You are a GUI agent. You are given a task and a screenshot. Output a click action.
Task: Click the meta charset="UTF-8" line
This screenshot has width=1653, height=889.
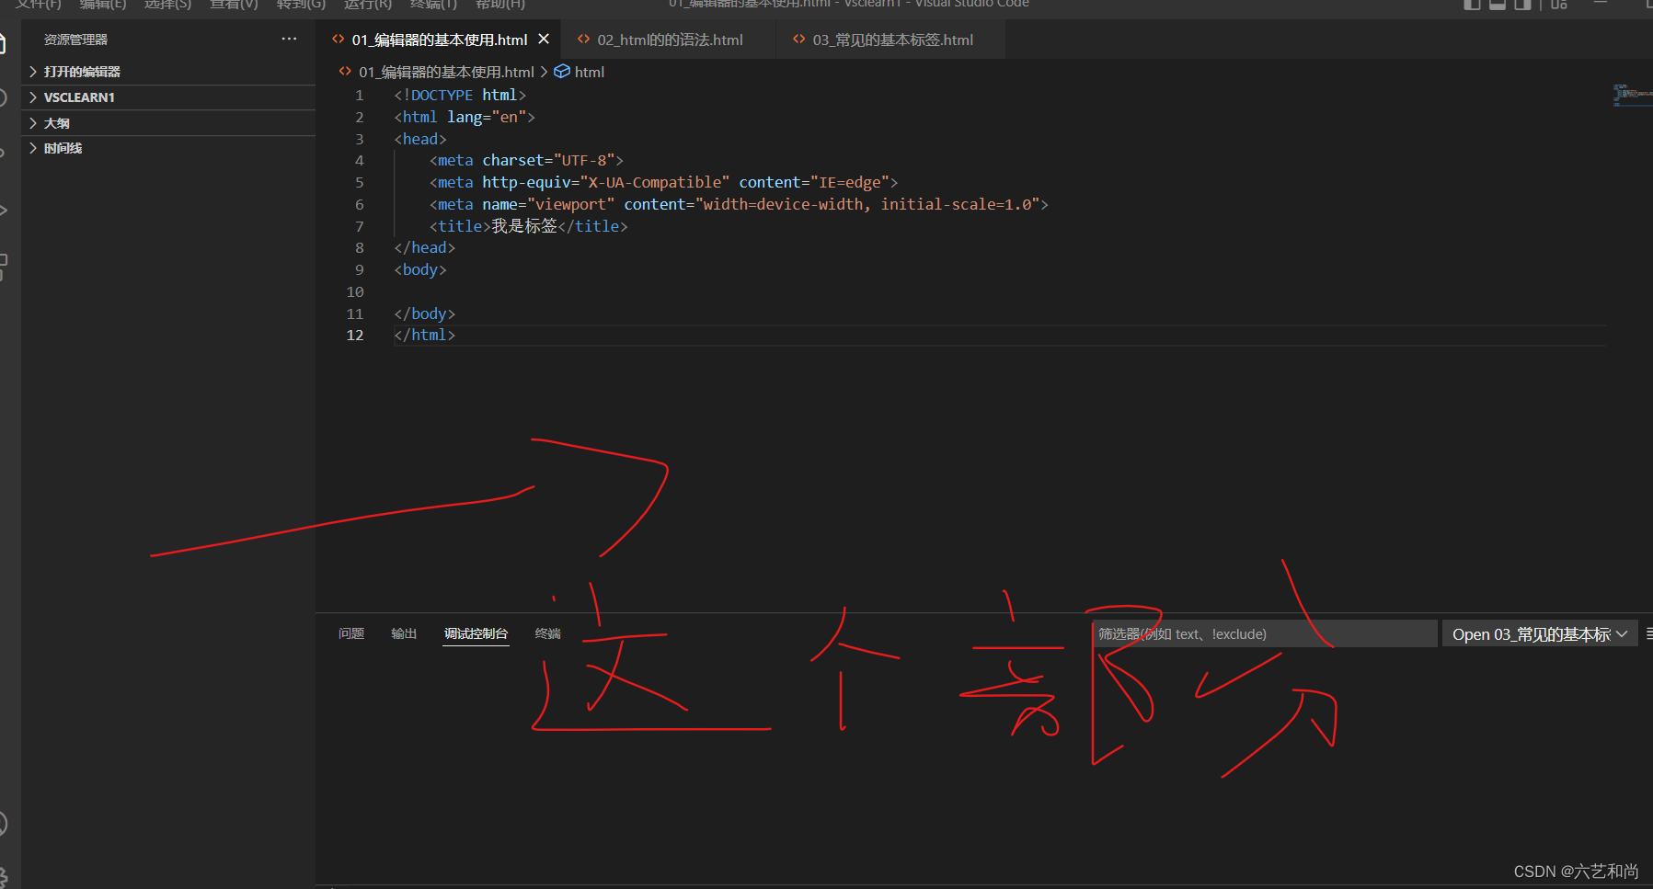click(x=526, y=160)
